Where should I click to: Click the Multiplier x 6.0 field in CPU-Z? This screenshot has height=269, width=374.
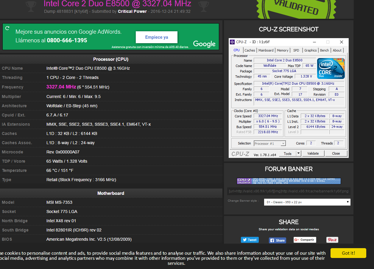click(x=268, y=121)
